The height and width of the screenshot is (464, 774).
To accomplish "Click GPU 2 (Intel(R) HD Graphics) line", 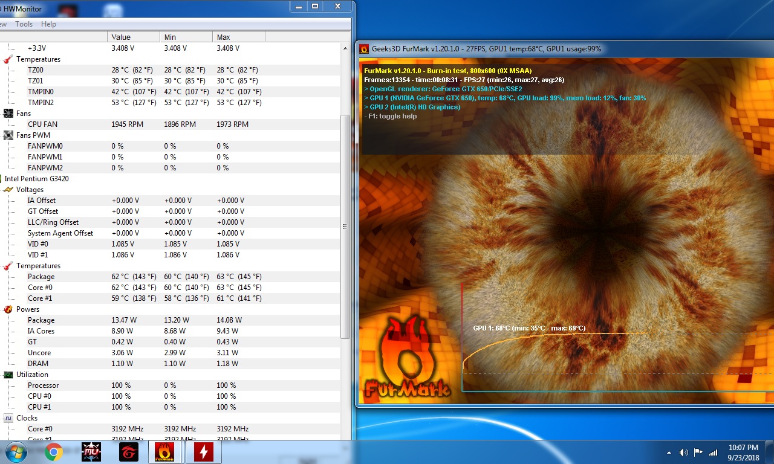I will (x=412, y=107).
